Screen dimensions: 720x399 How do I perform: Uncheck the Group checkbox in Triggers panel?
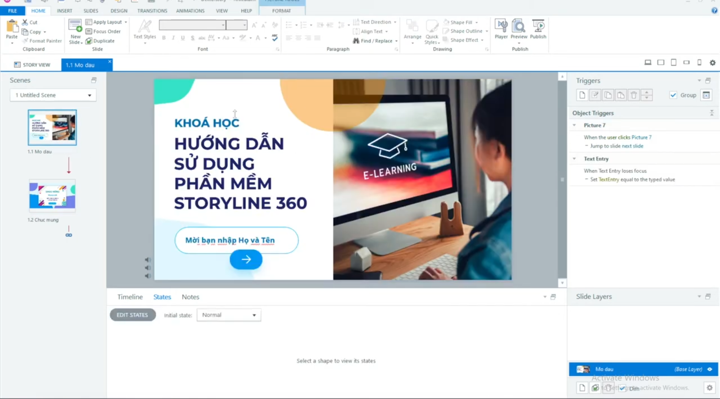coord(673,95)
